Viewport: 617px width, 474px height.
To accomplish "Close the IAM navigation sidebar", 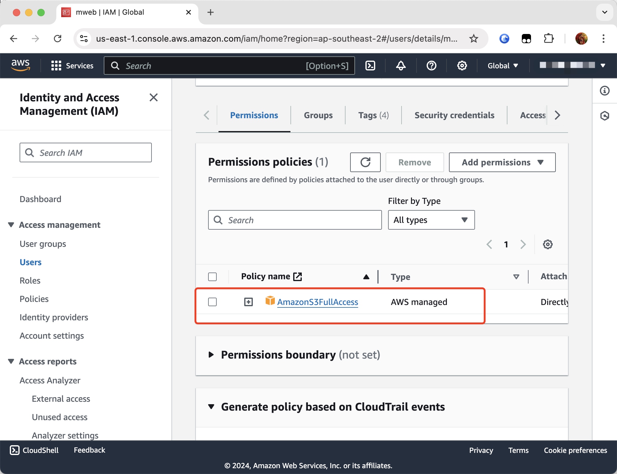I will tap(153, 97).
